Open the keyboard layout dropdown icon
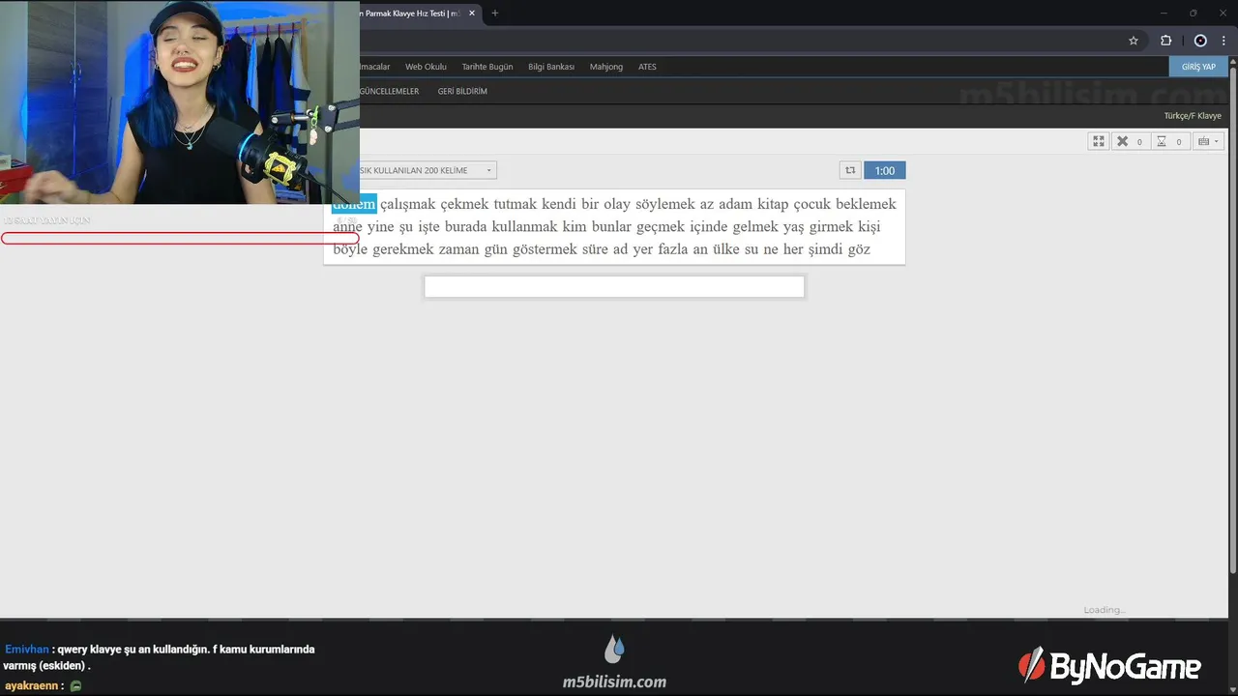Image resolution: width=1238 pixels, height=696 pixels. coord(1209,141)
